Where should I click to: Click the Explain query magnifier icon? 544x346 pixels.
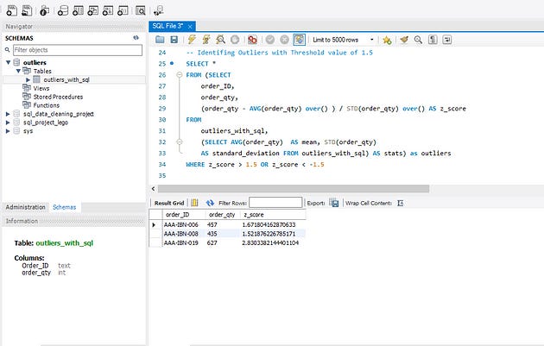(220, 40)
